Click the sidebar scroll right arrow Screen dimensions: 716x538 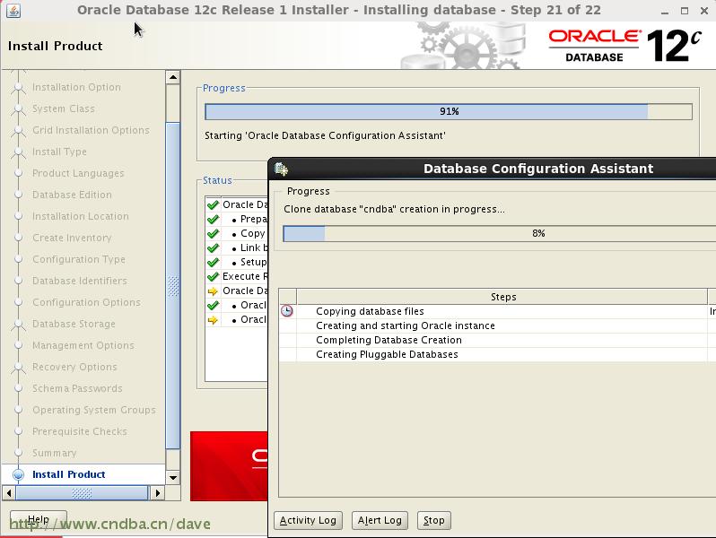(x=158, y=493)
